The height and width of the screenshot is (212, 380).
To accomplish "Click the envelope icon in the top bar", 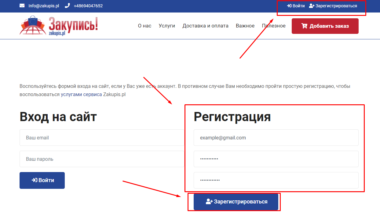I will click(x=22, y=6).
